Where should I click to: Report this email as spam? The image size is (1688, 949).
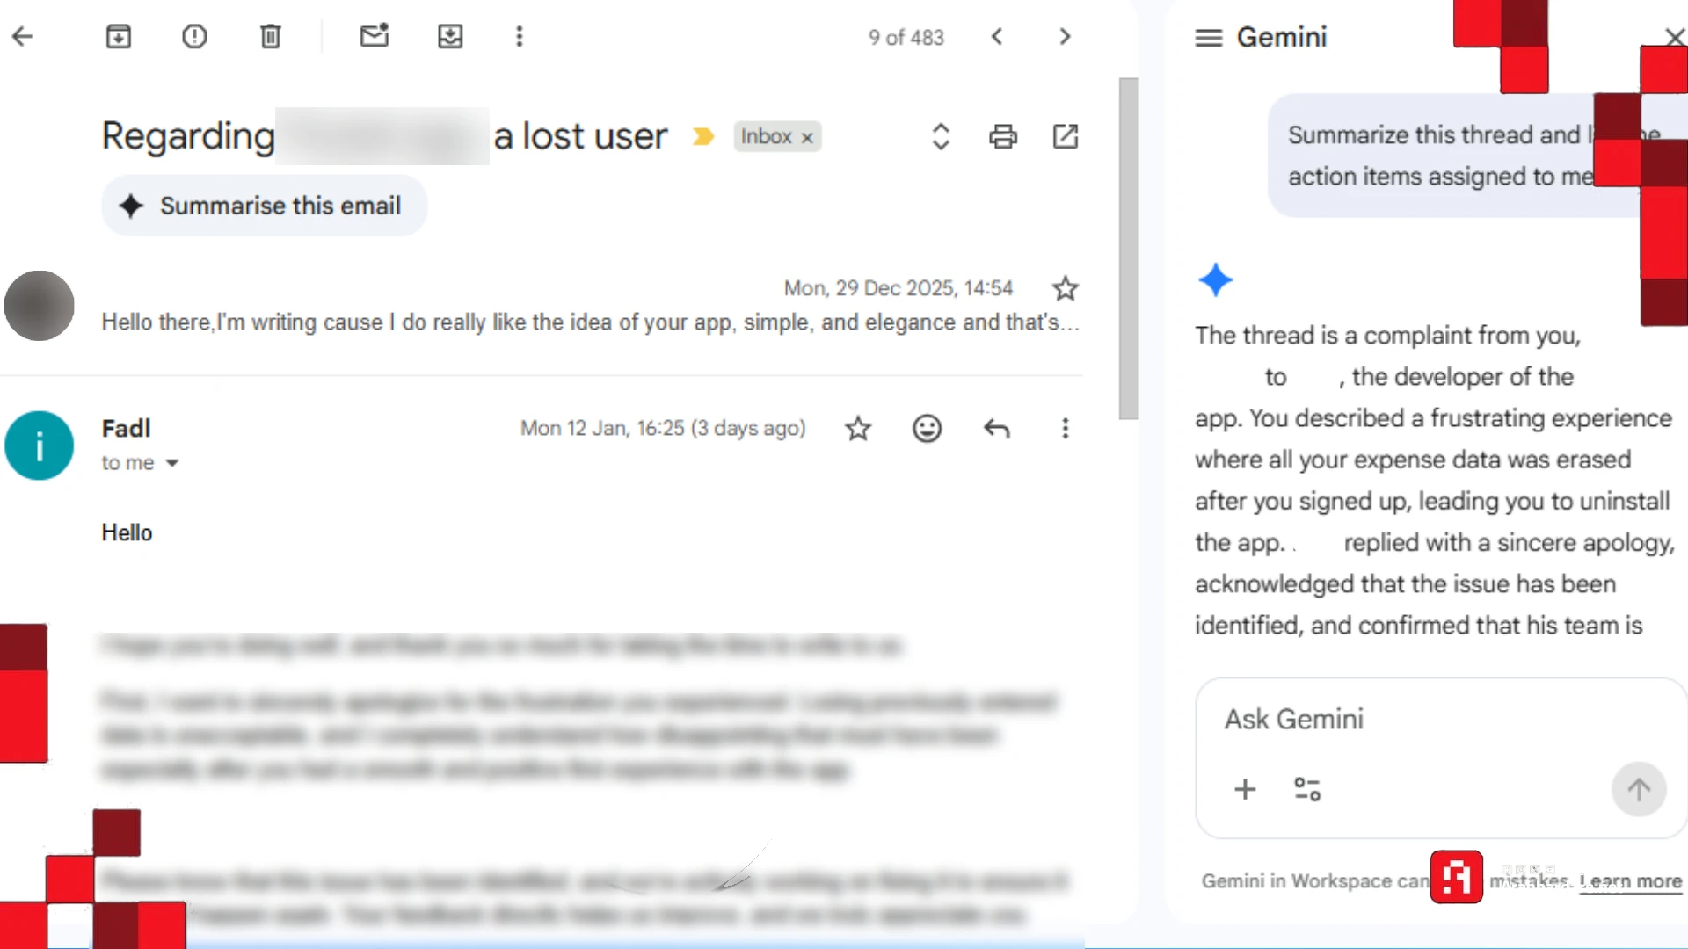click(194, 36)
